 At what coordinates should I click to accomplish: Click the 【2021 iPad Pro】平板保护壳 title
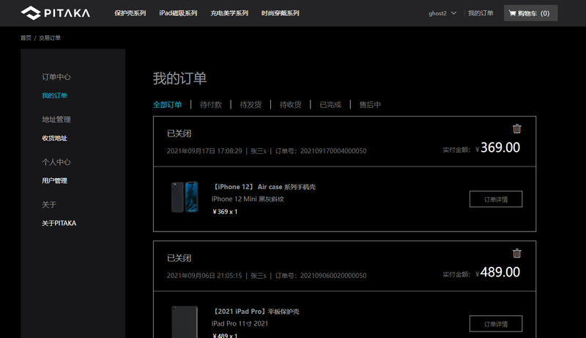pos(256,312)
